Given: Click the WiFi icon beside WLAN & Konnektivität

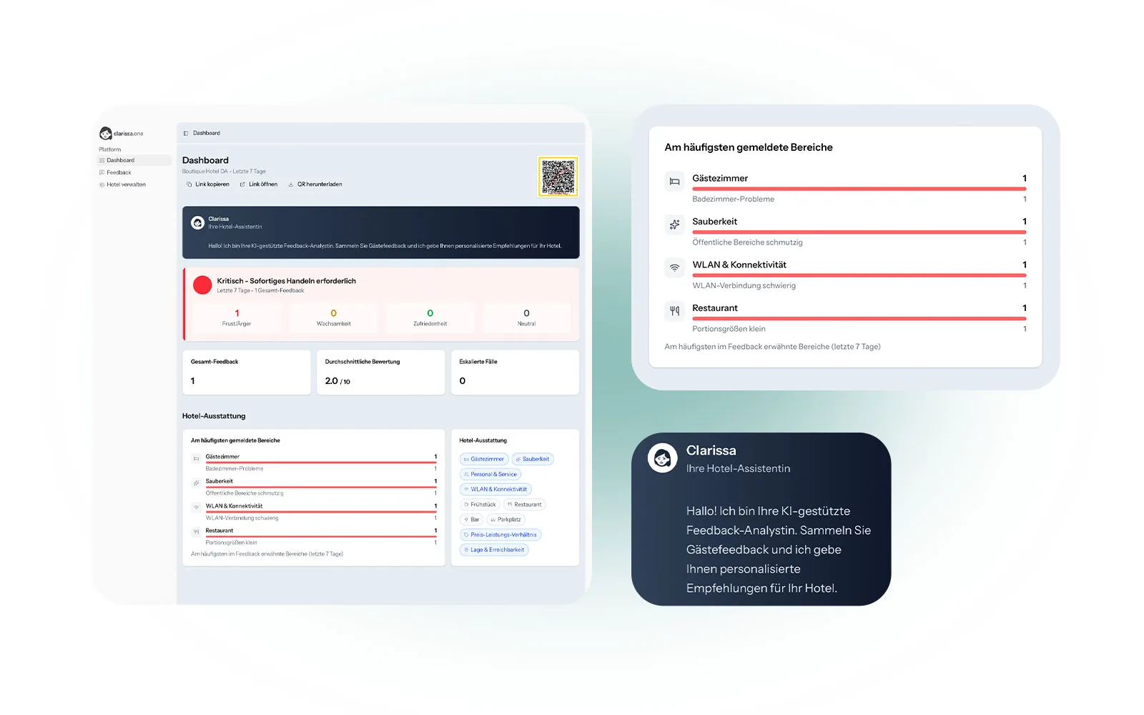Looking at the screenshot, I should (674, 267).
